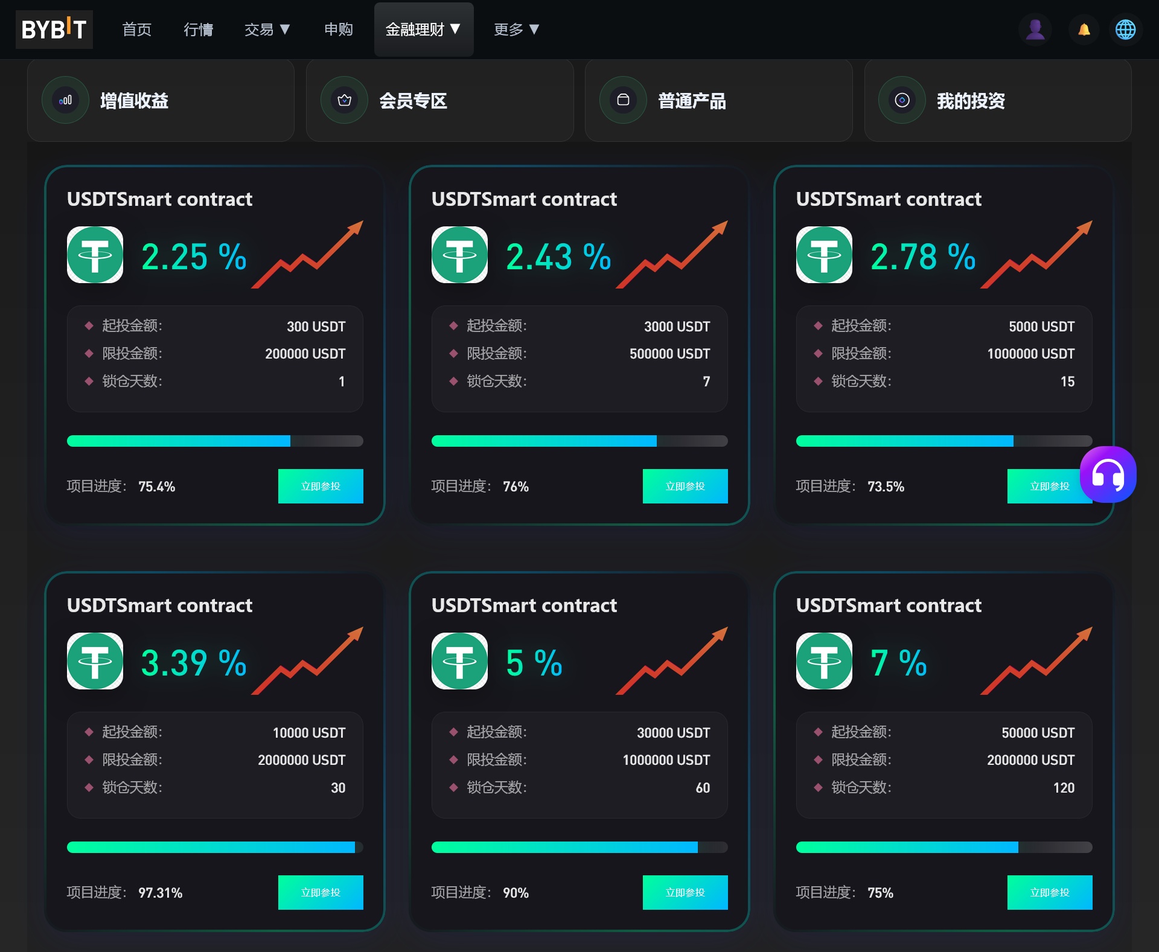The image size is (1159, 952).
Task: Expand the 交易 dropdown menu
Action: pyautogui.click(x=267, y=29)
